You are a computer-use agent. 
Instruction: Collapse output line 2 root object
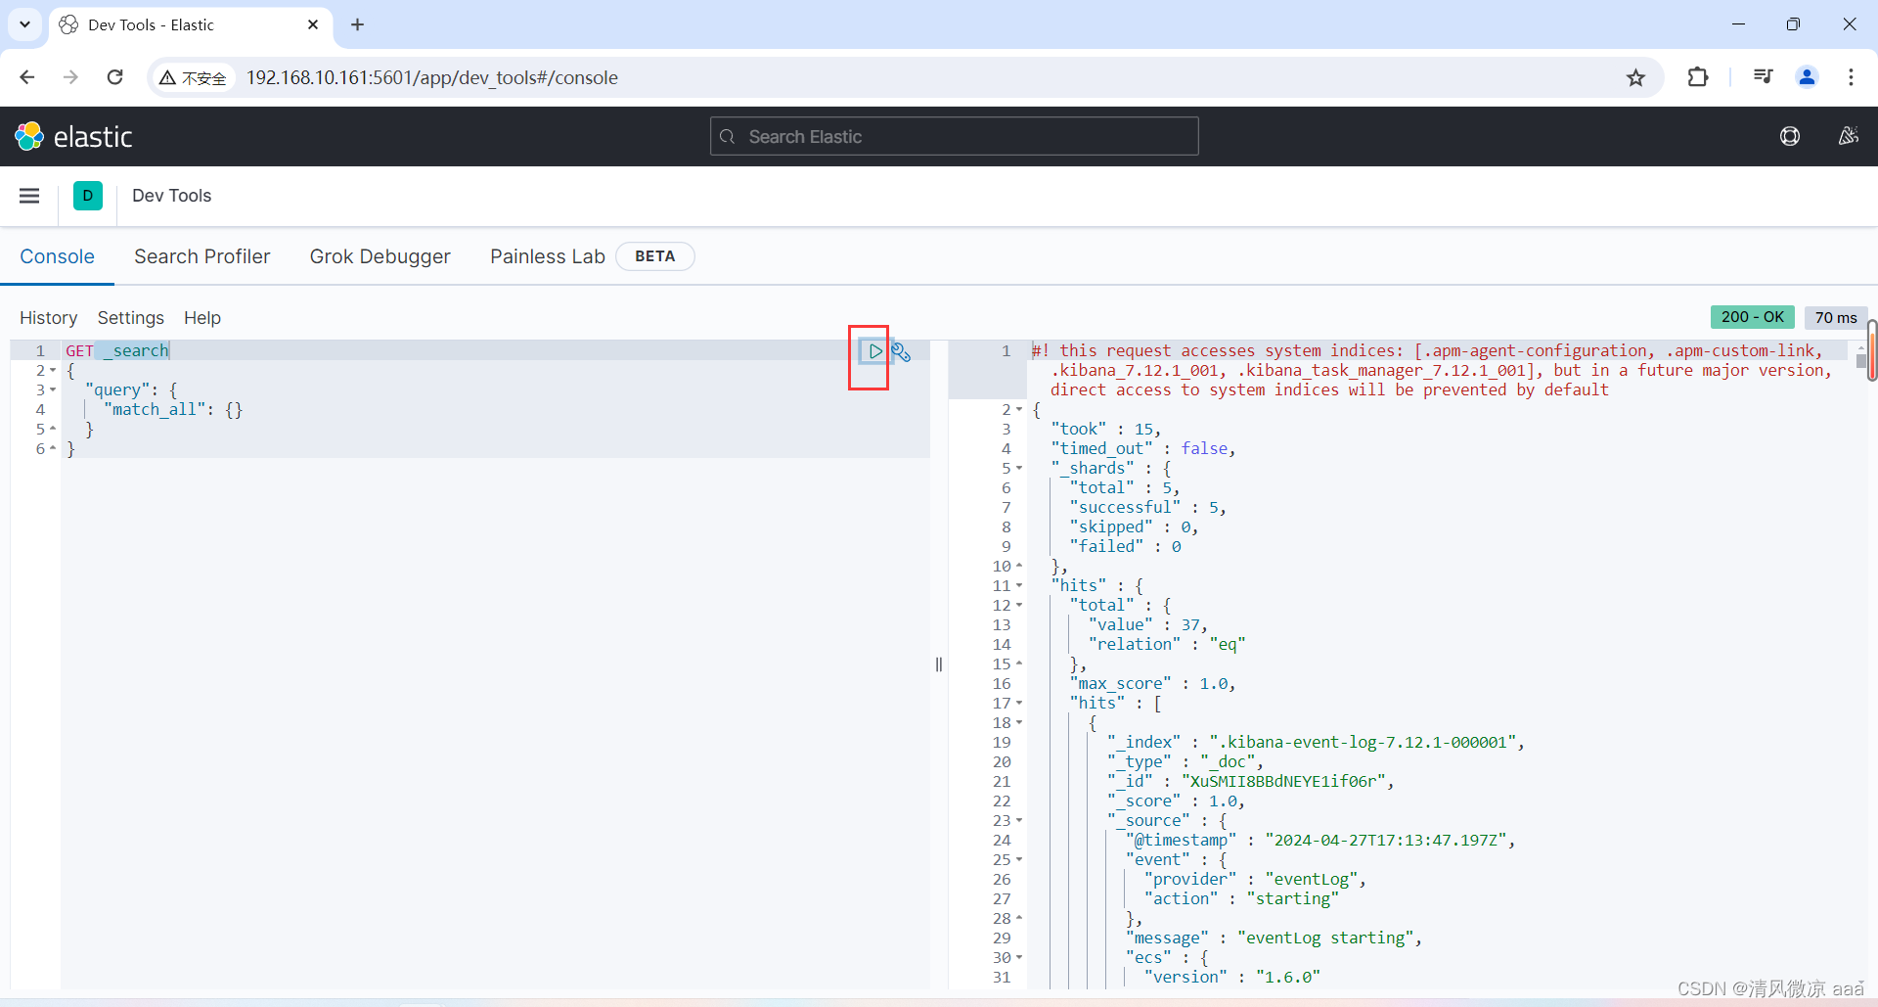coord(1019,410)
